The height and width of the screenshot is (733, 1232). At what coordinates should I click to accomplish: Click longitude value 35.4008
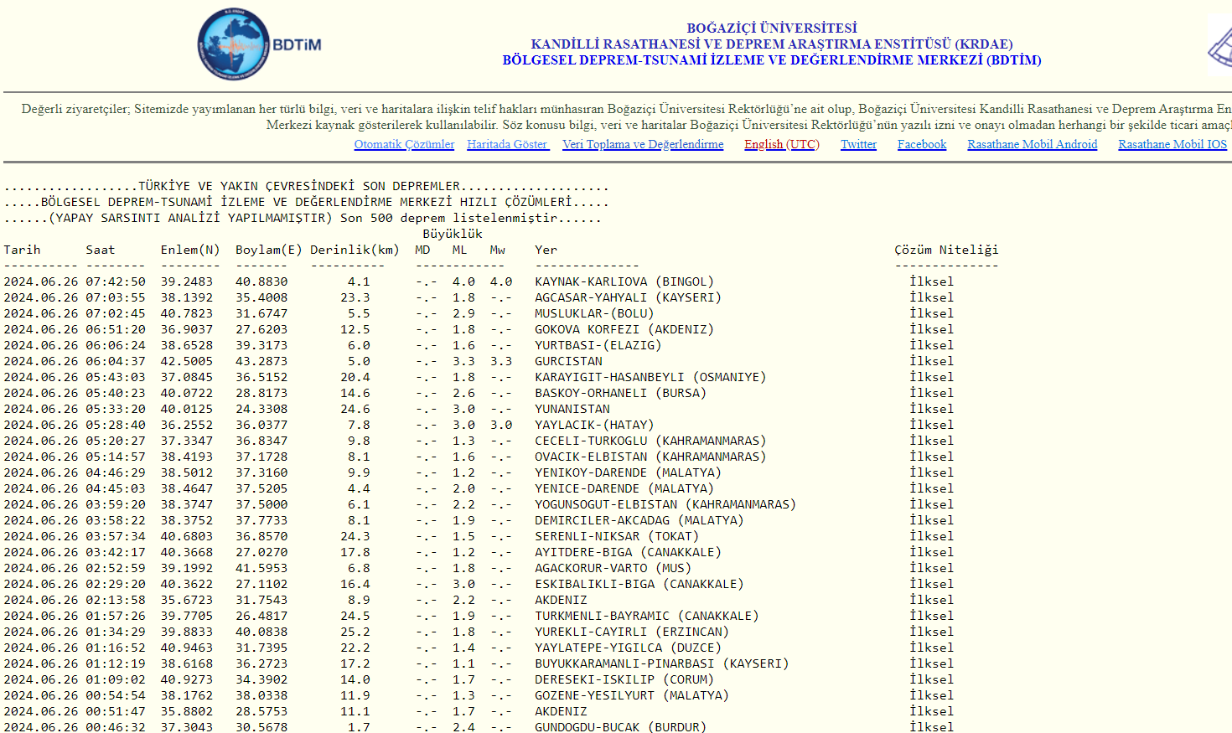point(261,297)
